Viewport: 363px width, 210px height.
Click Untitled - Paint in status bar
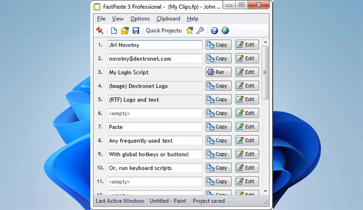click(168, 201)
